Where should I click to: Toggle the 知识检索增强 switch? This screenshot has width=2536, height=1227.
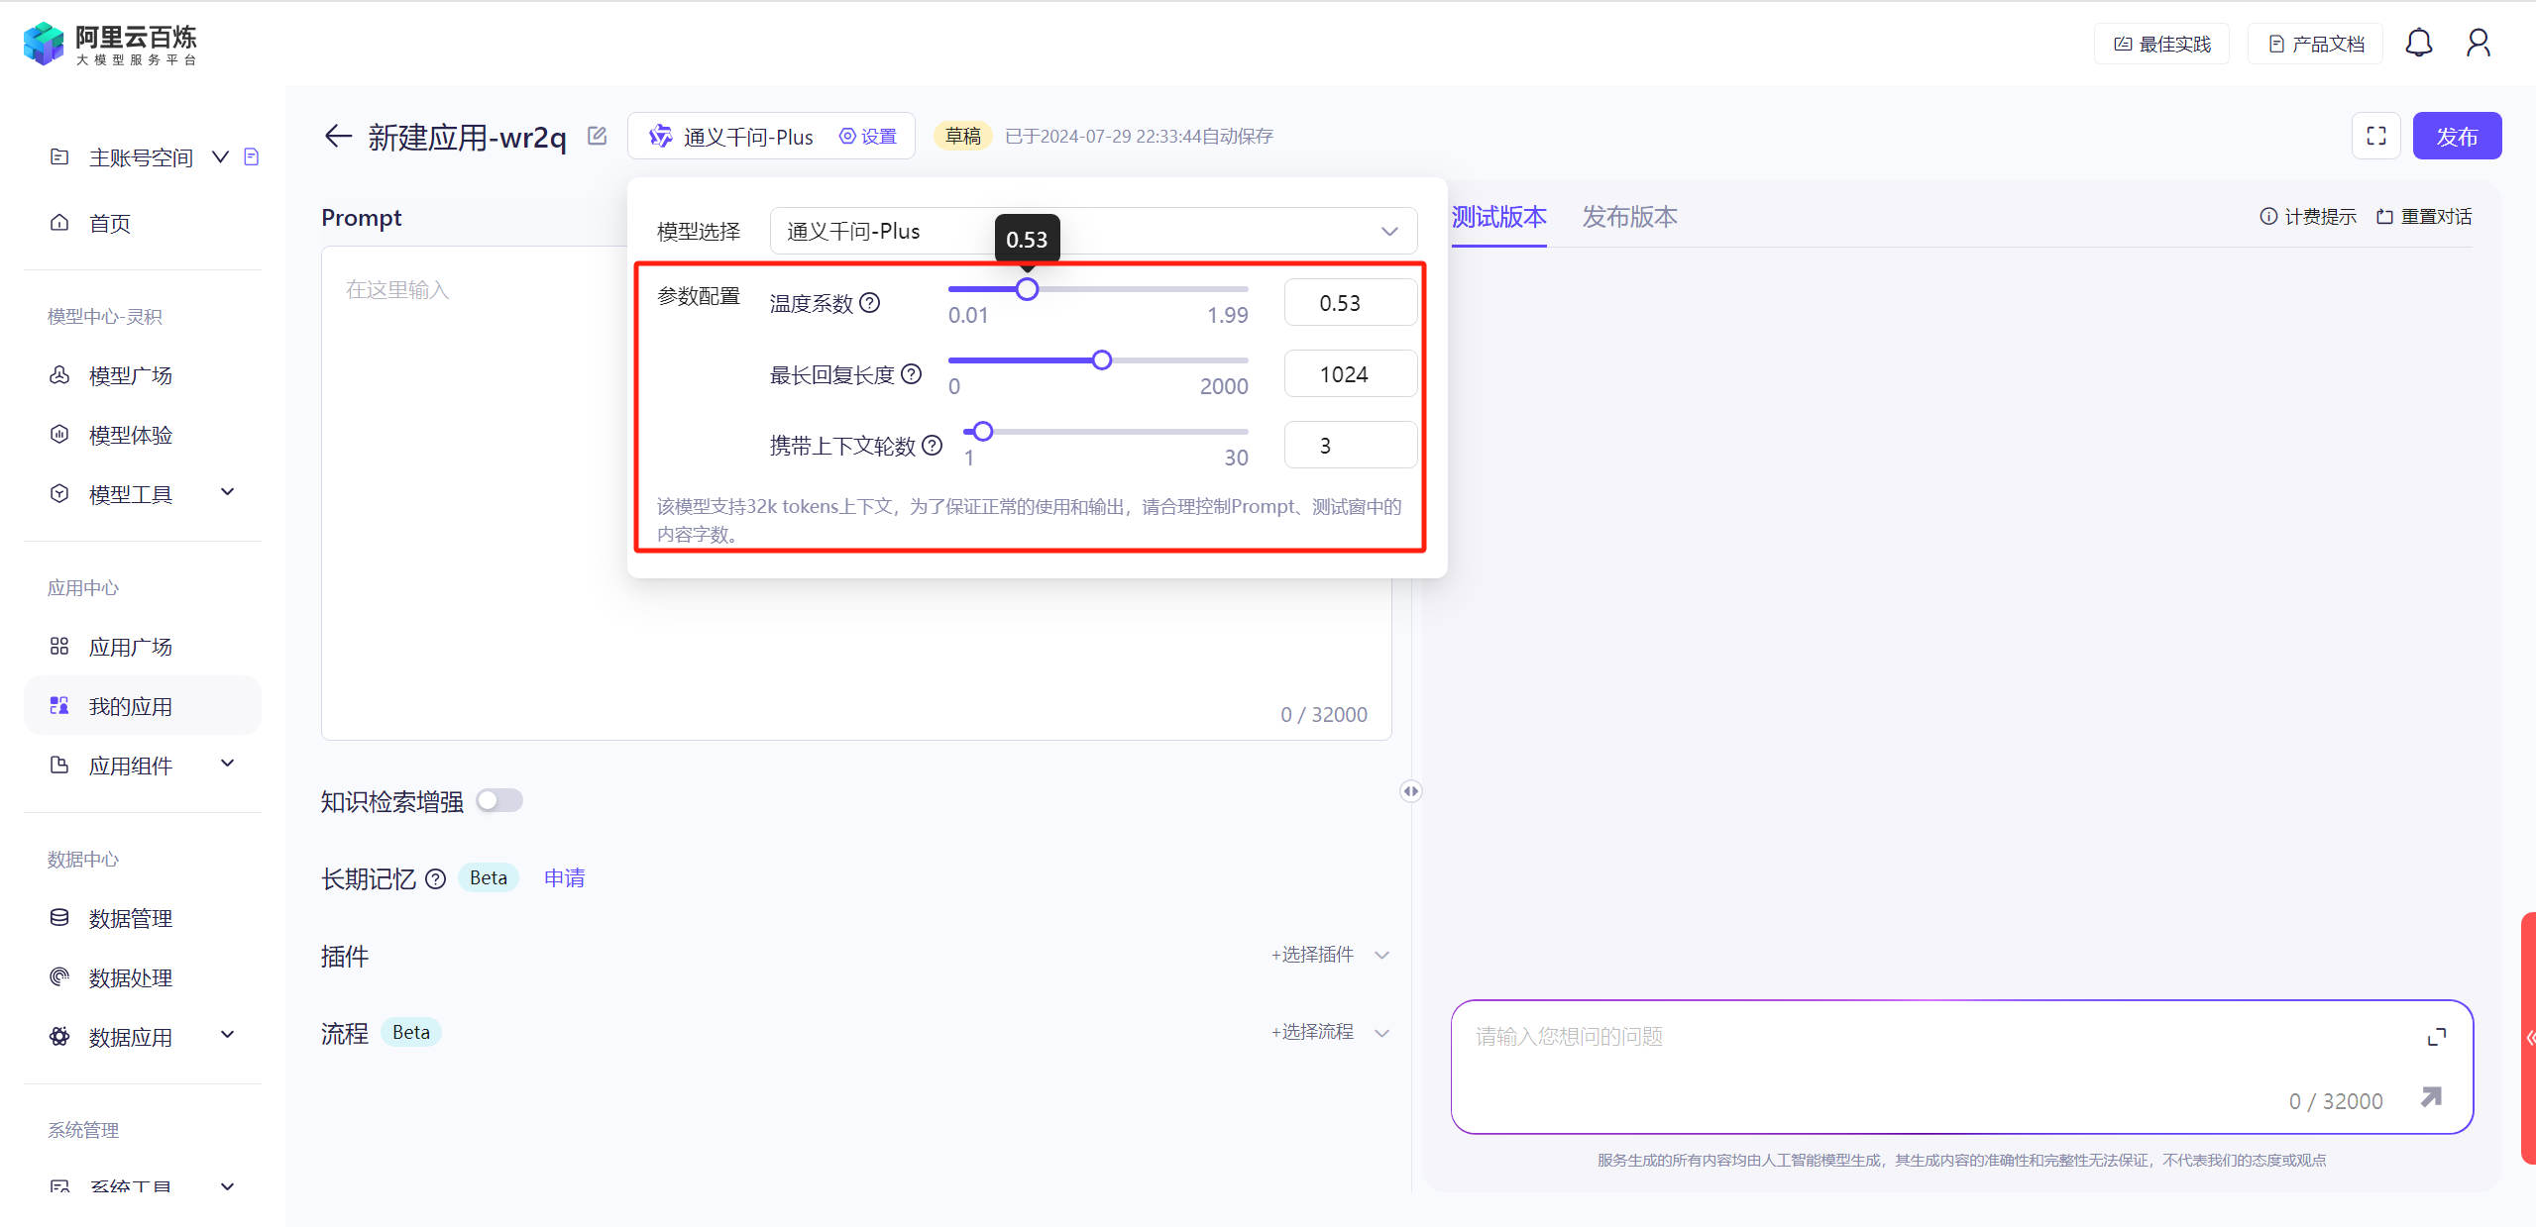click(x=498, y=800)
